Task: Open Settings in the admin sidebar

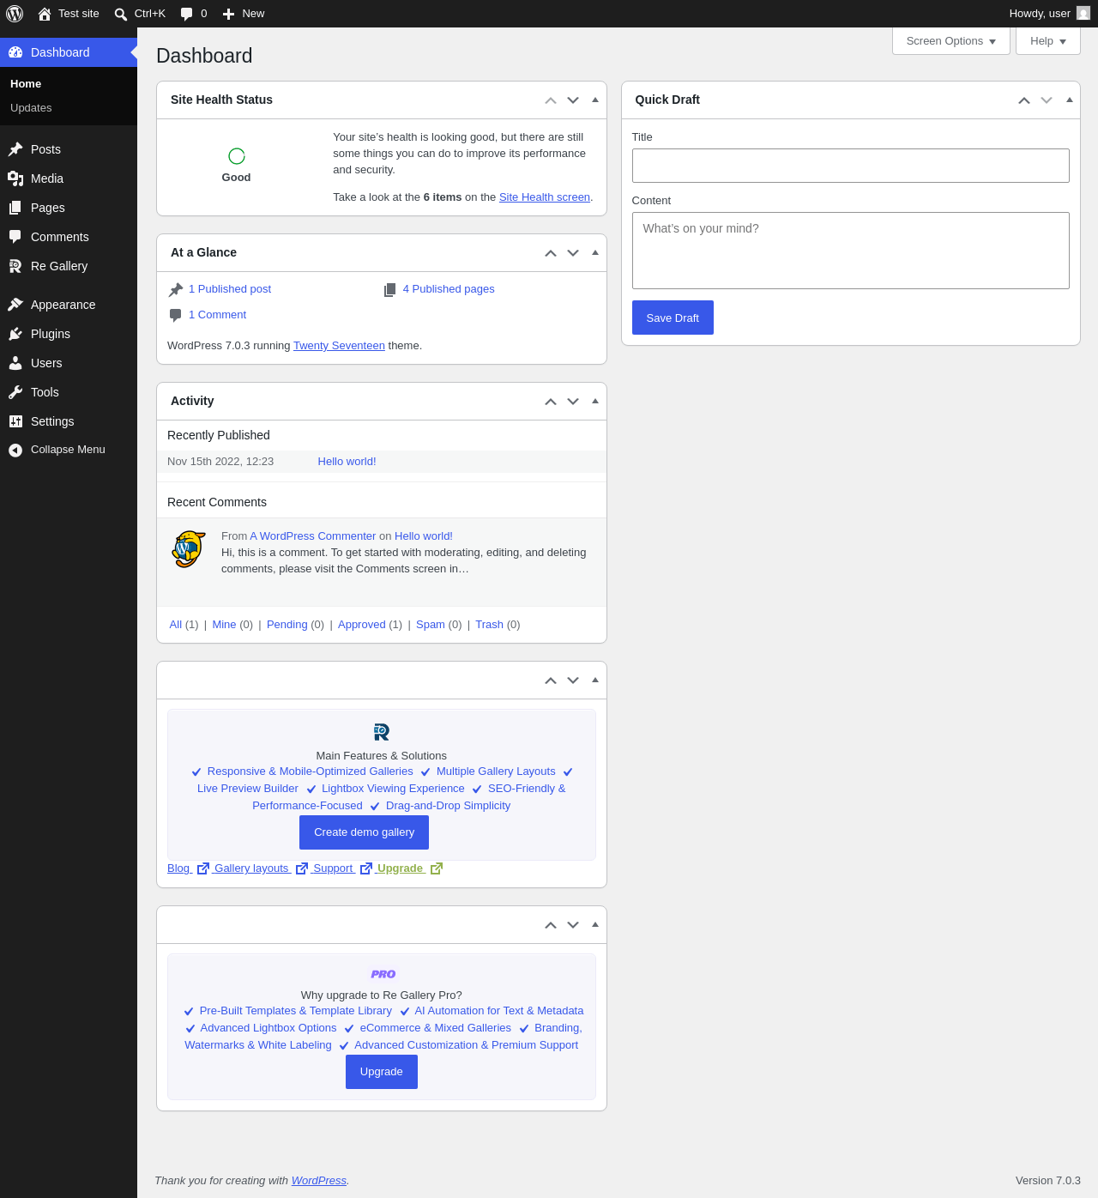Action: [69, 421]
